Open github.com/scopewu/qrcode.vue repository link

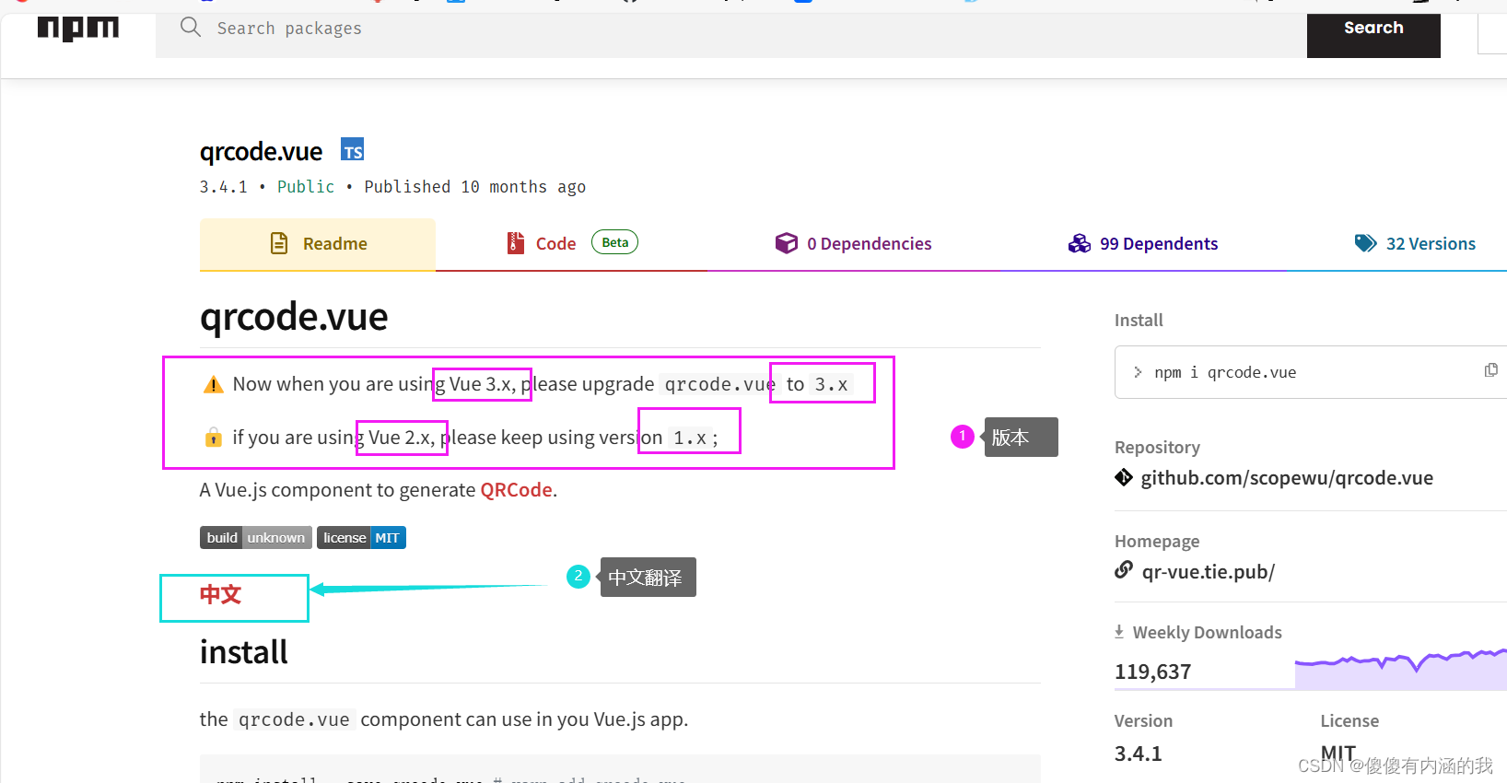pyautogui.click(x=1287, y=478)
